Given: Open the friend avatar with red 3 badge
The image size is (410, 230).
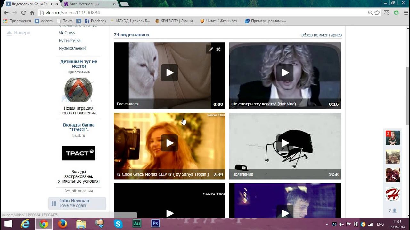Looking at the screenshot, I should pyautogui.click(x=393, y=138).
